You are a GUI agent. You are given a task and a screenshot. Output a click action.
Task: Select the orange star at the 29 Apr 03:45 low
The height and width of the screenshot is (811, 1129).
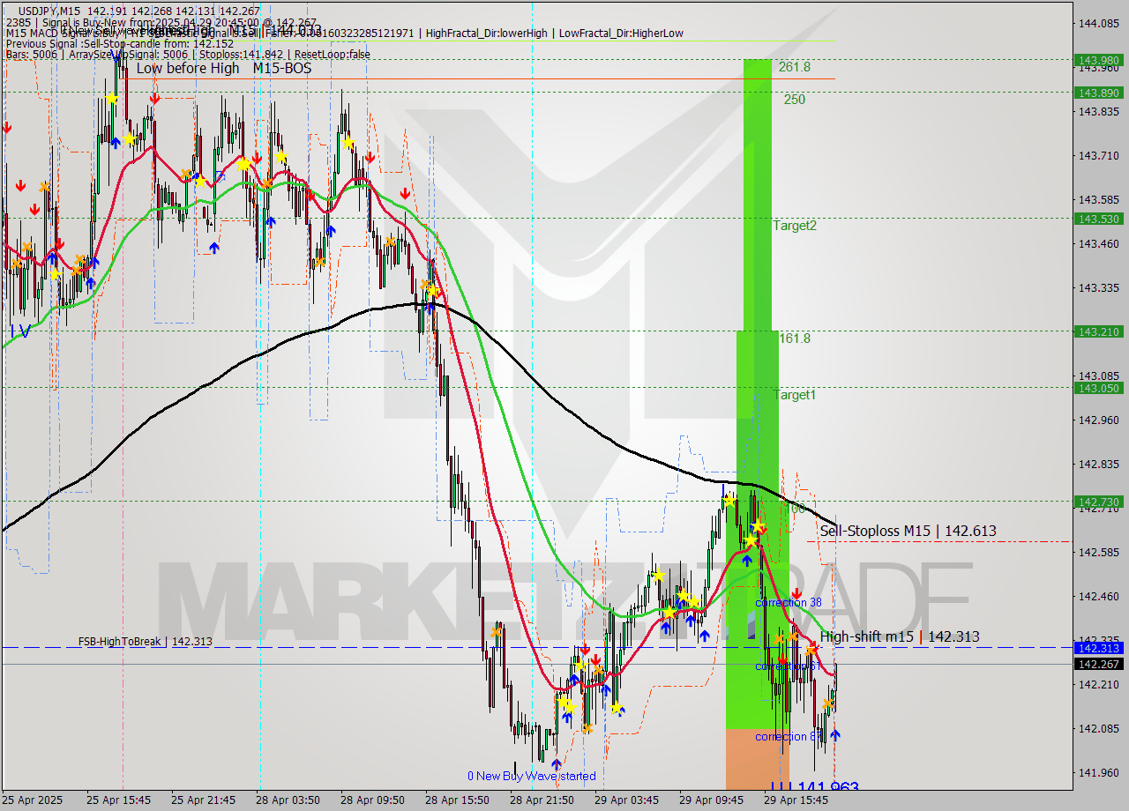click(588, 728)
